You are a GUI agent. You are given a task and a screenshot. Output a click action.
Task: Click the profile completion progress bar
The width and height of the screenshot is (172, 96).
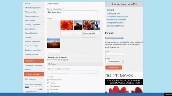pyautogui.click(x=34, y=87)
